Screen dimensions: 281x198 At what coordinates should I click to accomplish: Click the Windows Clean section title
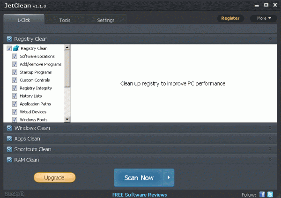(x=32, y=128)
